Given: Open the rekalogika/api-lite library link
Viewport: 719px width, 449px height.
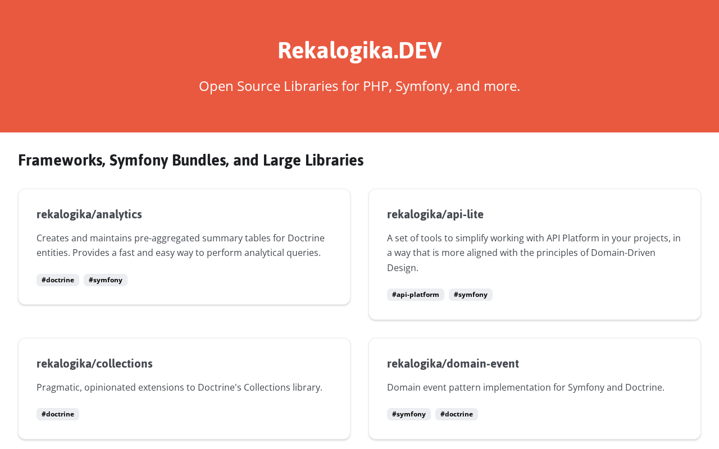Looking at the screenshot, I should [x=435, y=214].
